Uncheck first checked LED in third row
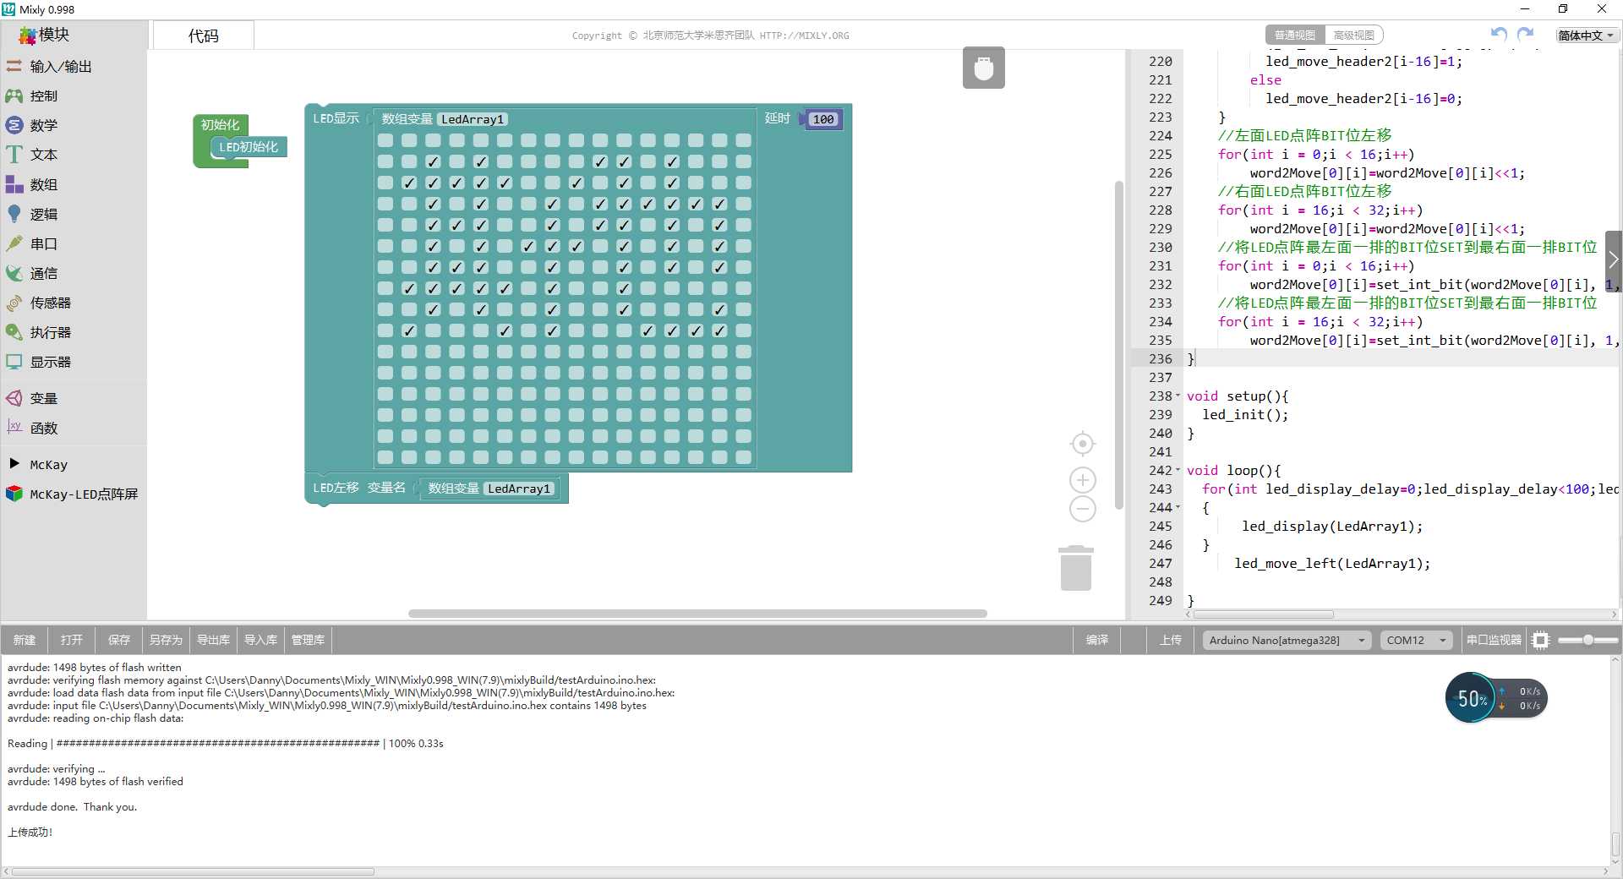The image size is (1623, 879). pyautogui.click(x=409, y=183)
